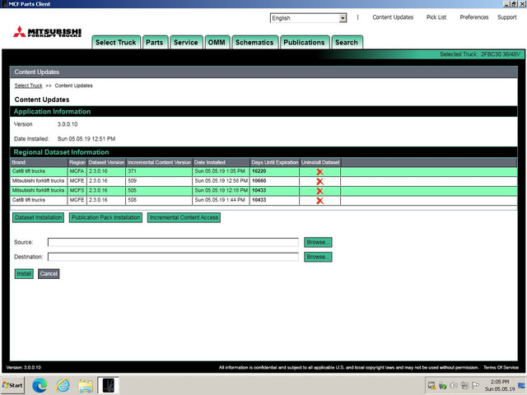Focus the Destination input field

point(173,257)
